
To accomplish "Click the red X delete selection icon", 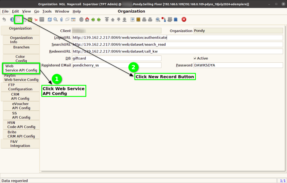I will 36,20.
